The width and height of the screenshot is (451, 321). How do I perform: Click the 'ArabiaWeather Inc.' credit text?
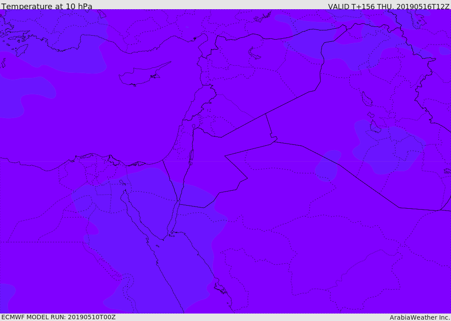click(420, 317)
